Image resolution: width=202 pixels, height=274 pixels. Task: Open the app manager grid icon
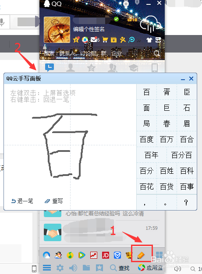click(x=159, y=255)
